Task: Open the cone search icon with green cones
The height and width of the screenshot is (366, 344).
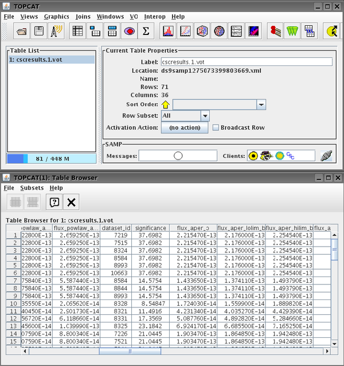Action: tap(292, 31)
